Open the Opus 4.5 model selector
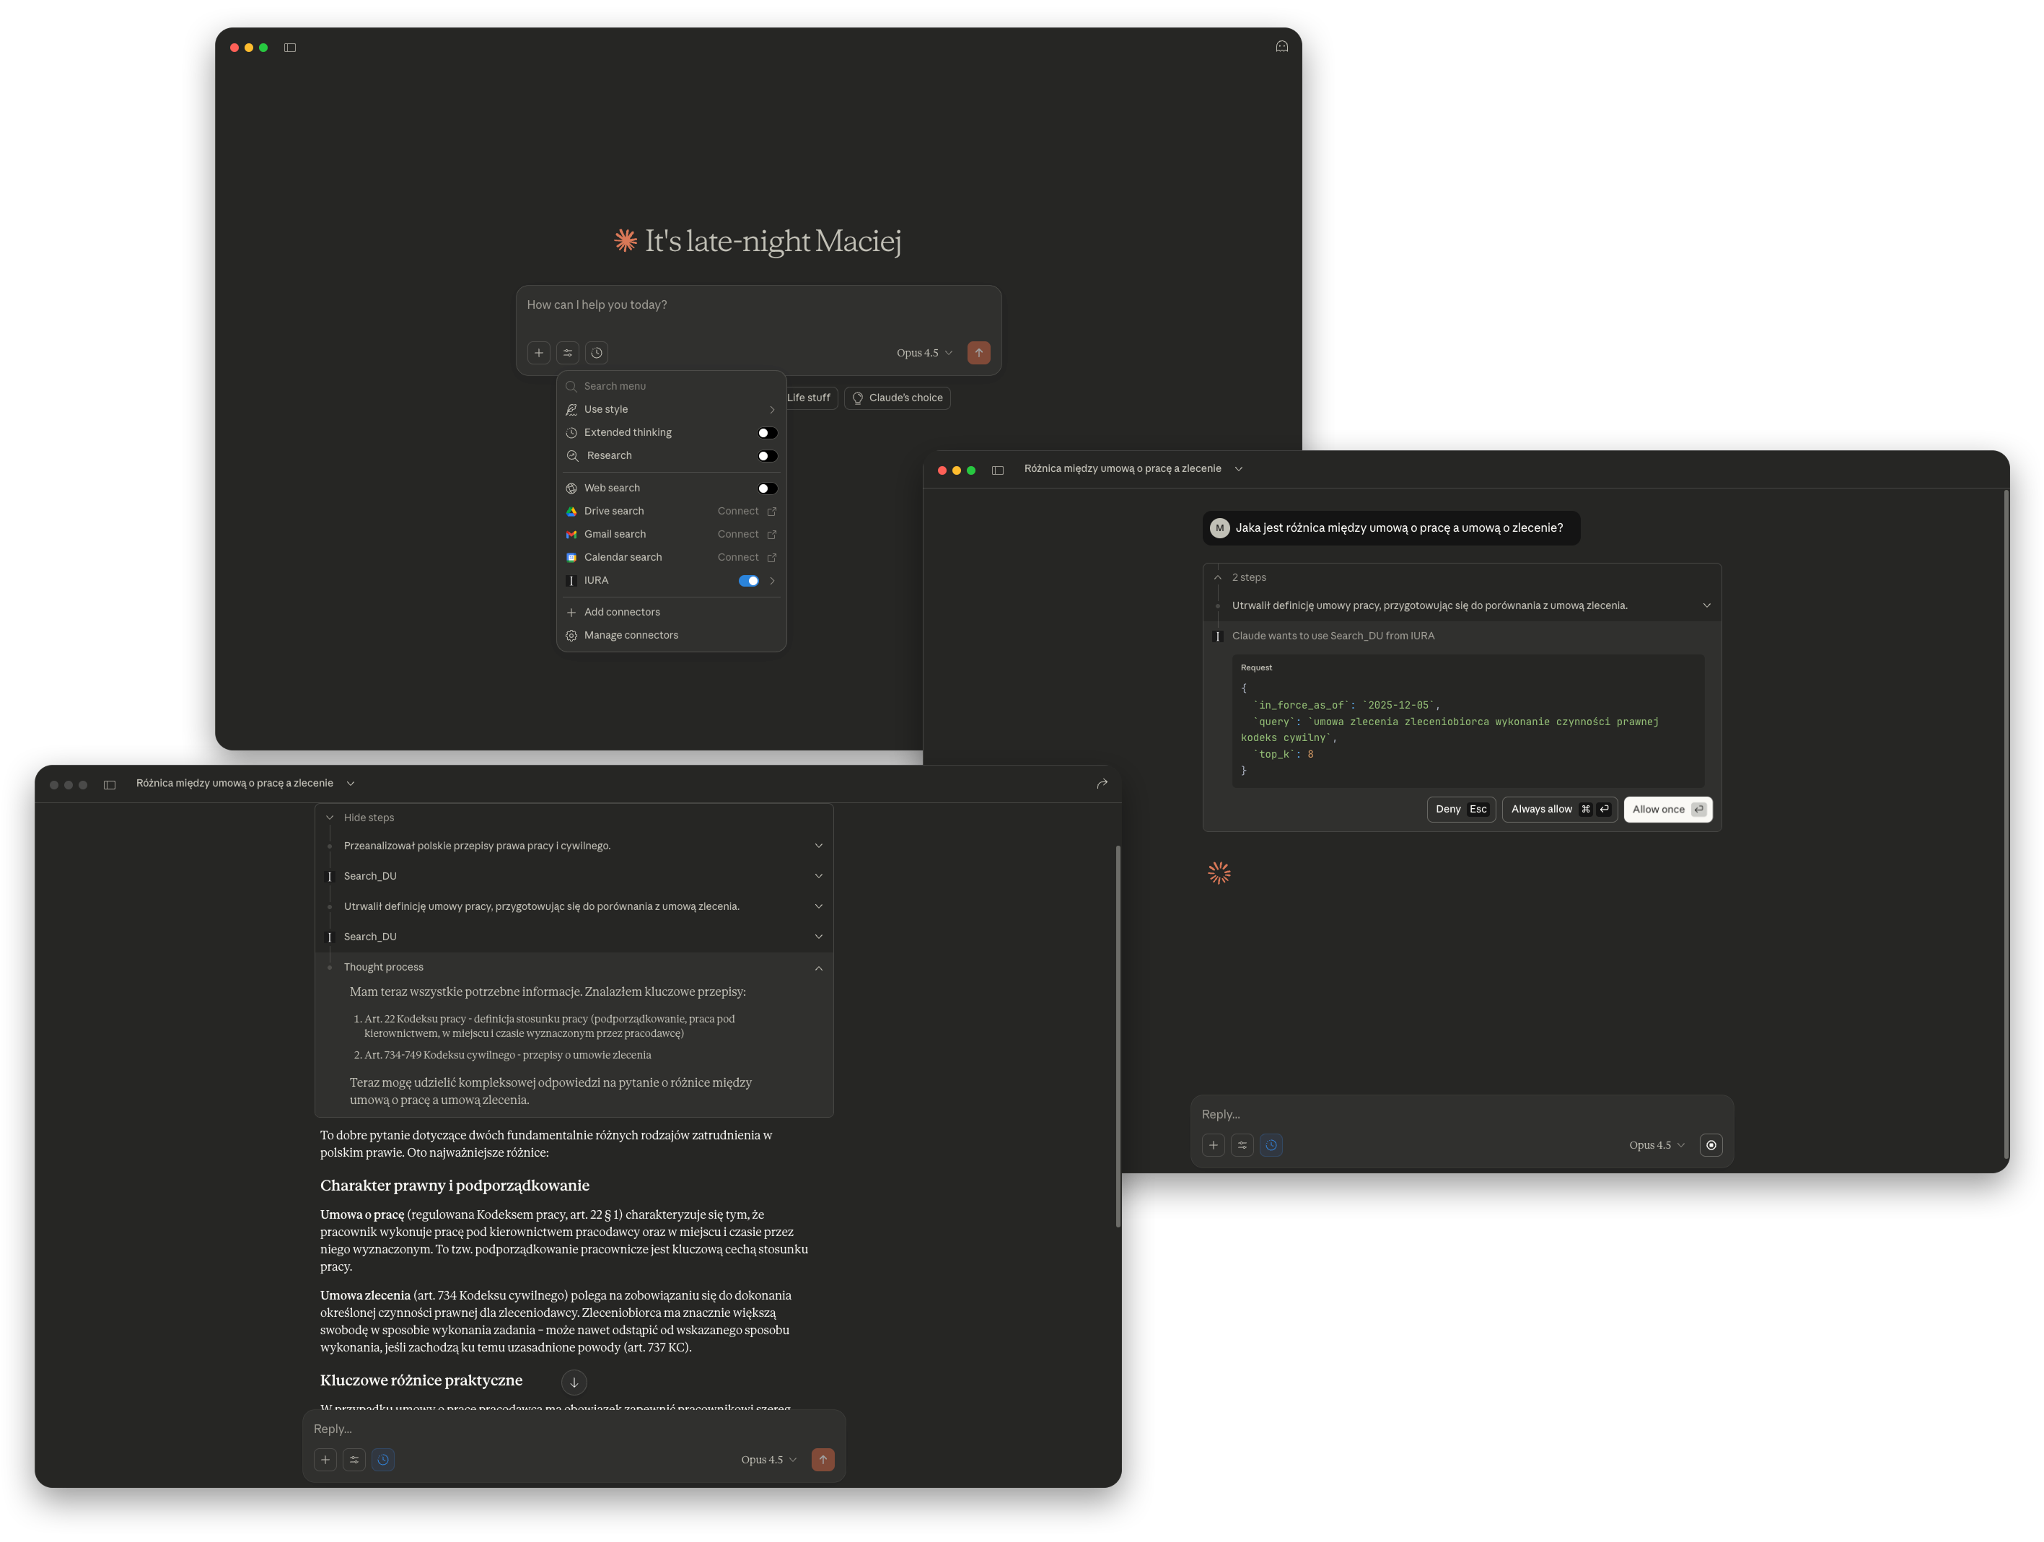The height and width of the screenshot is (1542, 2044). 924,352
